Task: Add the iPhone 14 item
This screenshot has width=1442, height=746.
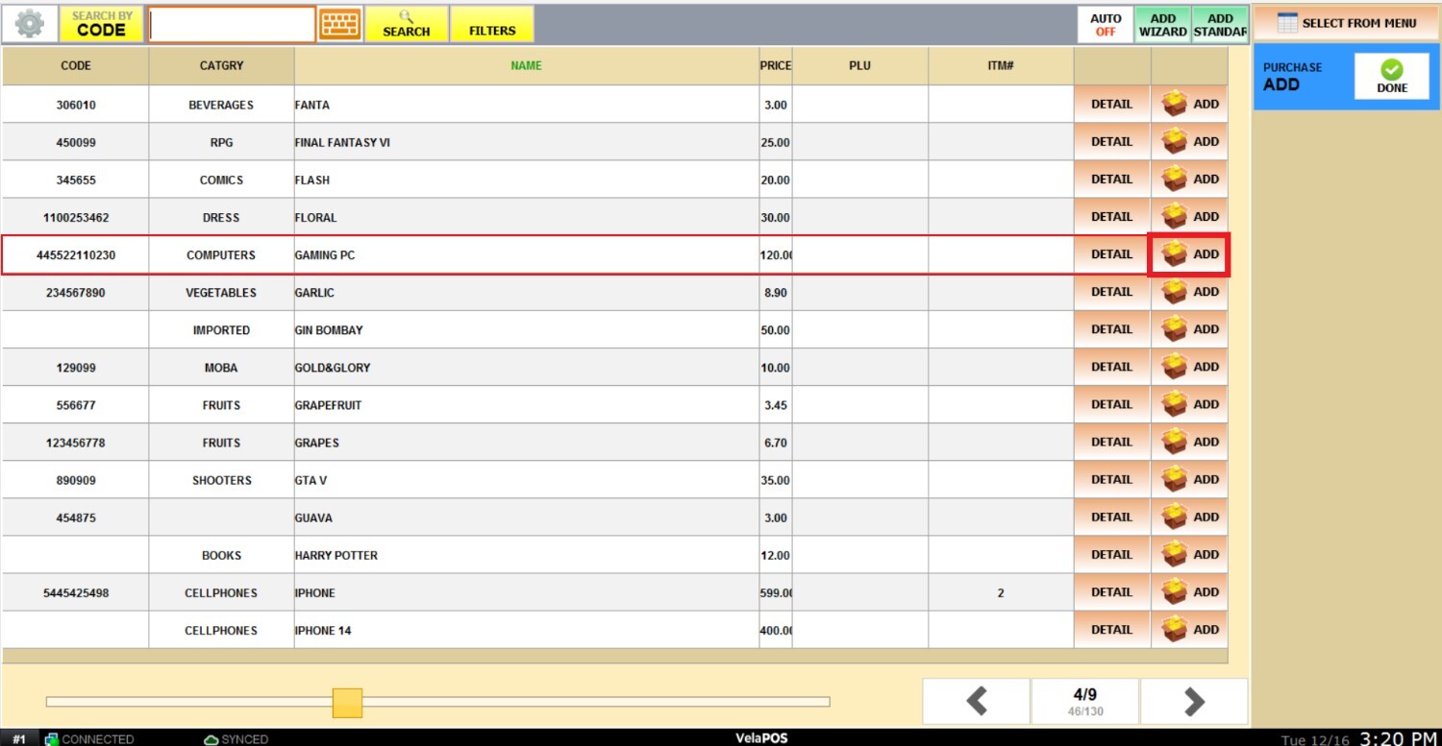Action: click(x=1189, y=630)
